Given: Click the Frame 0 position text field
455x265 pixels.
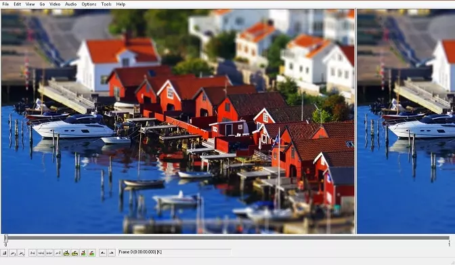Looking at the screenshot, I should point(175,252).
